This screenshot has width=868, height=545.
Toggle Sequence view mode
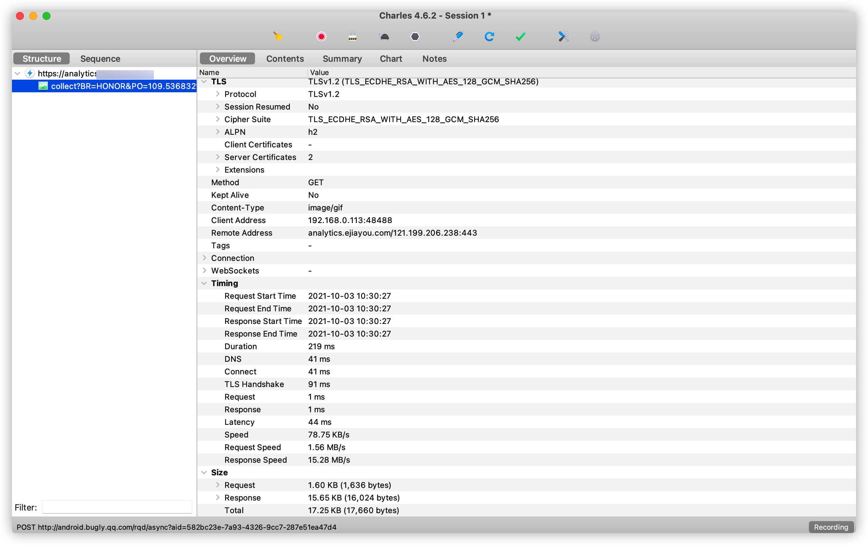pos(100,58)
